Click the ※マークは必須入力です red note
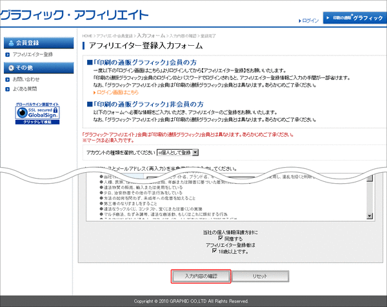This screenshot has width=387, height=307. click(x=108, y=141)
